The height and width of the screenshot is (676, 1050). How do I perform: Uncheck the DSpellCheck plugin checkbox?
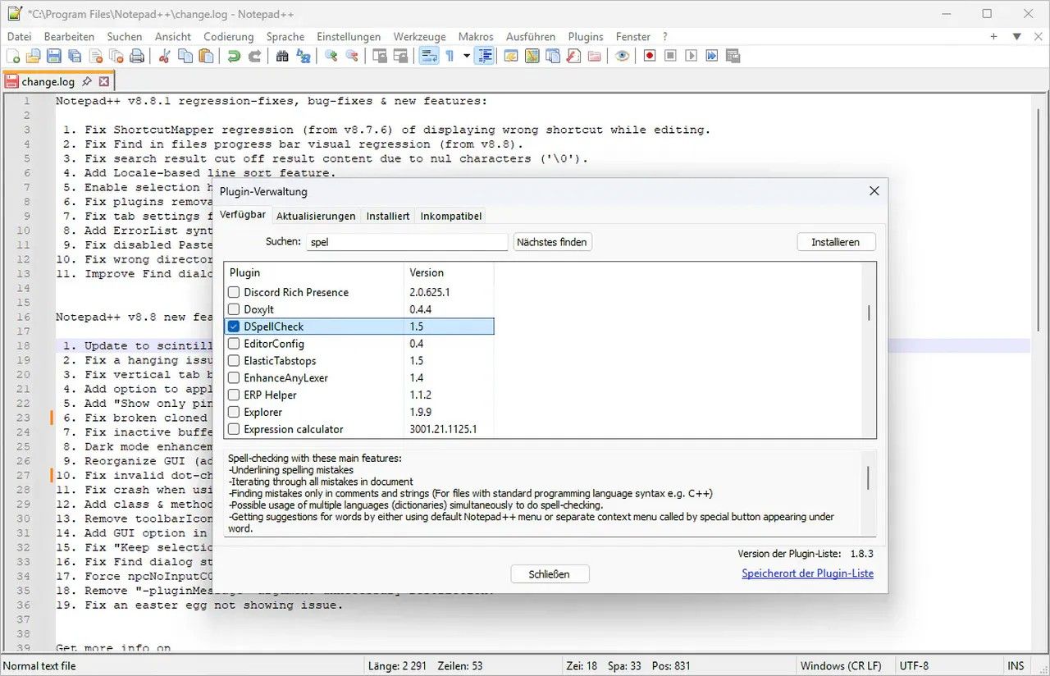[234, 327]
